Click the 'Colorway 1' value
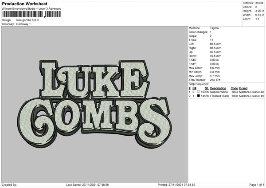Viewport: 266px width, 188px height. coord(23,24)
